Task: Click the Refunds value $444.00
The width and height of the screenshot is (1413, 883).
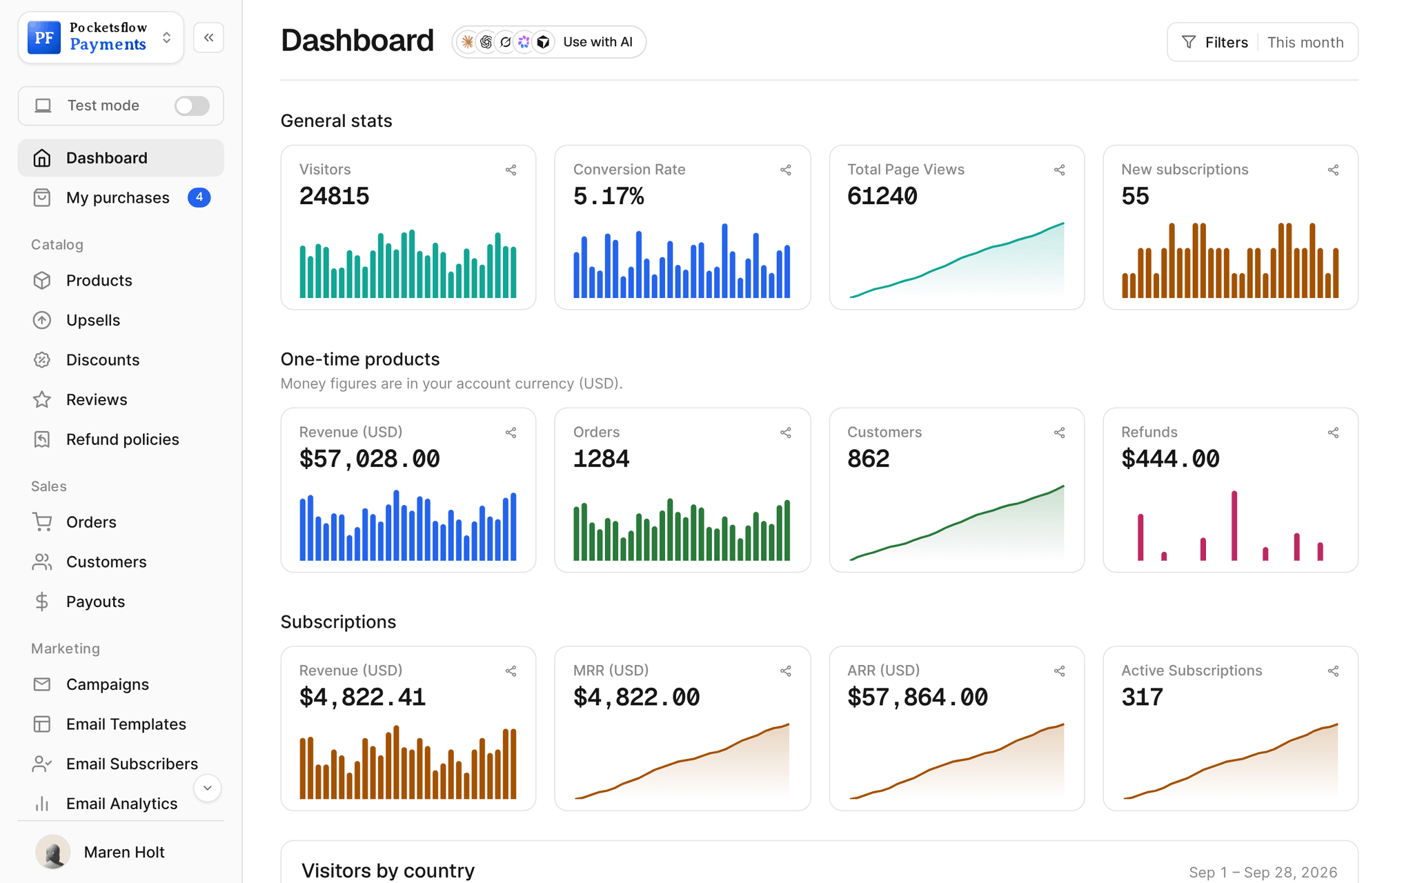Action: pyautogui.click(x=1170, y=459)
